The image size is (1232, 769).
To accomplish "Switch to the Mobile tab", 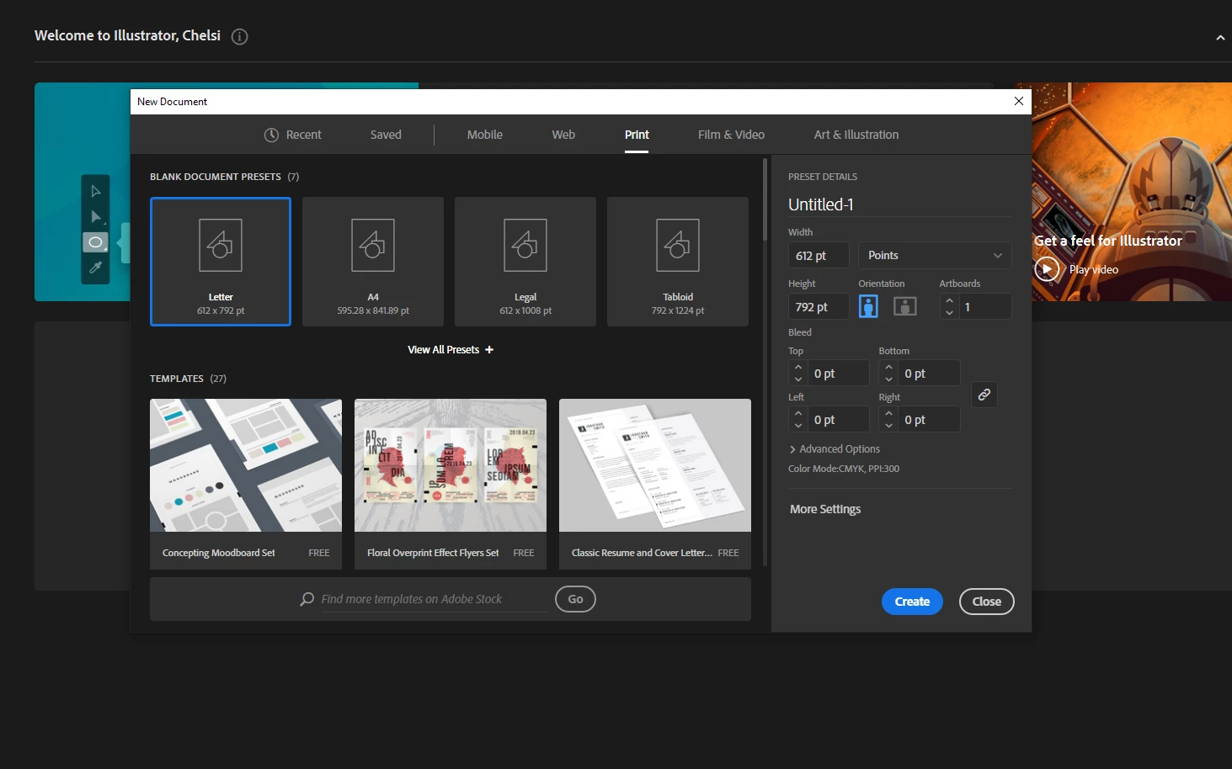I will [485, 135].
